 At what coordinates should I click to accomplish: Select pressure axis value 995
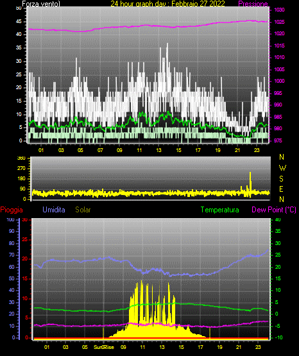coord(278,93)
